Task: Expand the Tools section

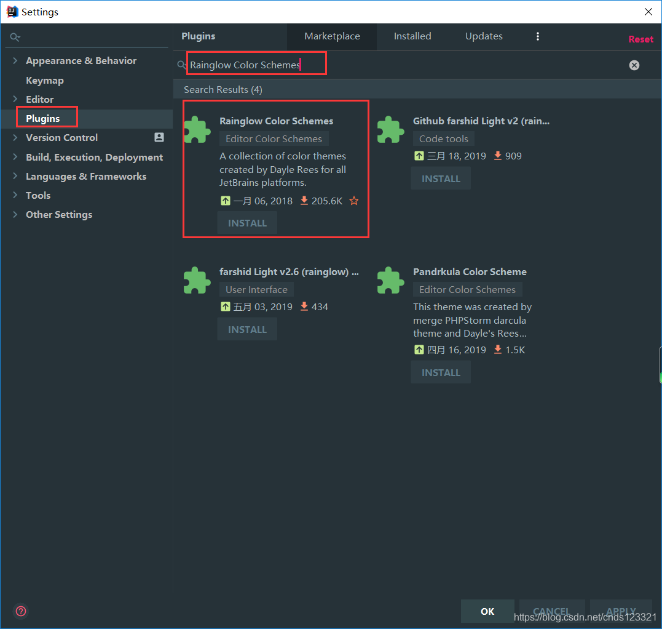Action: point(15,195)
